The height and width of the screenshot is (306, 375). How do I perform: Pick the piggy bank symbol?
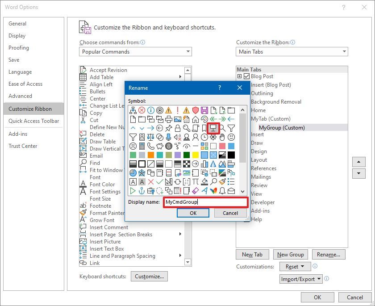(159, 146)
